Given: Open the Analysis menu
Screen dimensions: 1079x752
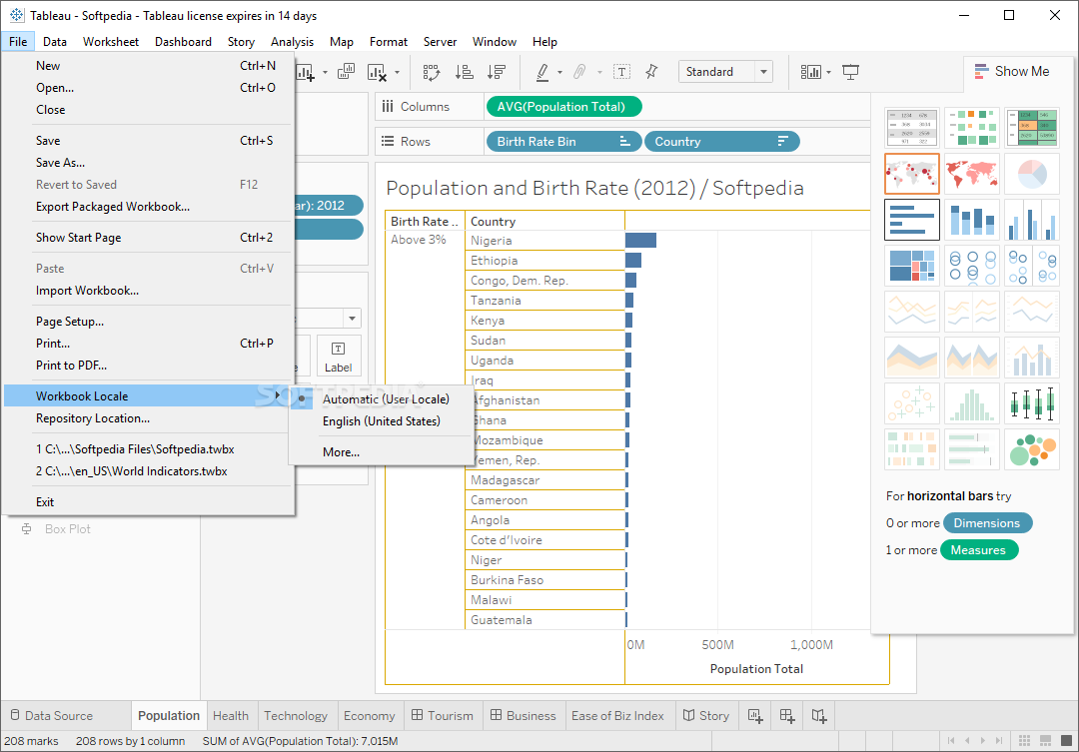Looking at the screenshot, I should pos(292,42).
